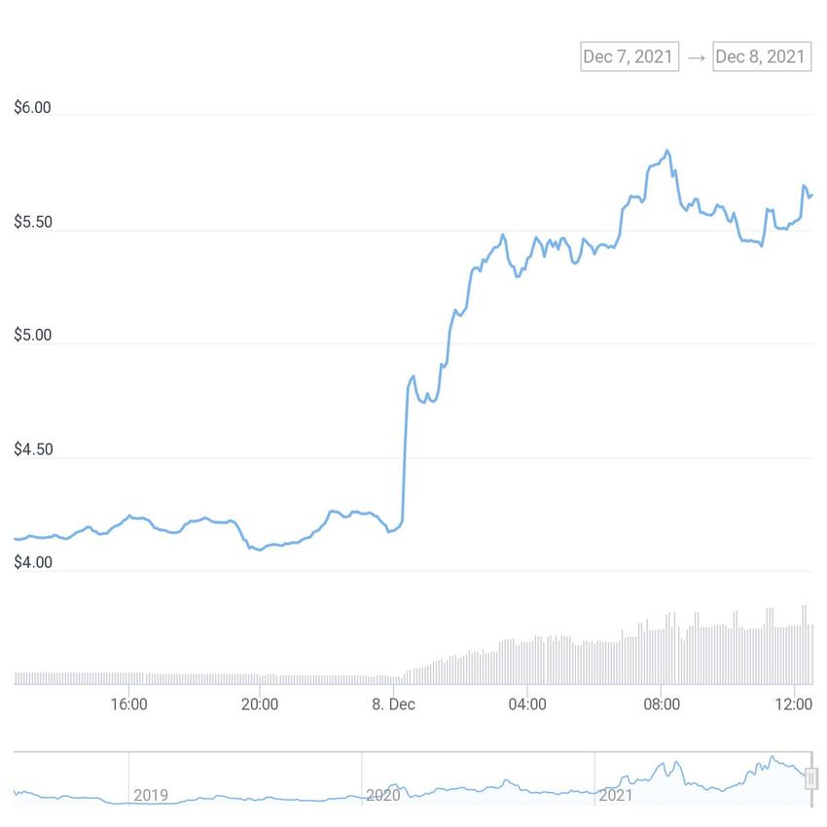Click the Dec 8, 2021 end date field

click(x=762, y=55)
